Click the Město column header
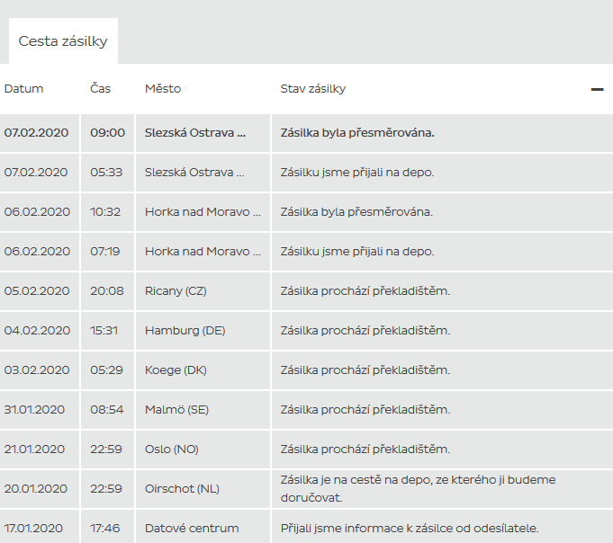This screenshot has height=543, width=613. pyautogui.click(x=163, y=89)
